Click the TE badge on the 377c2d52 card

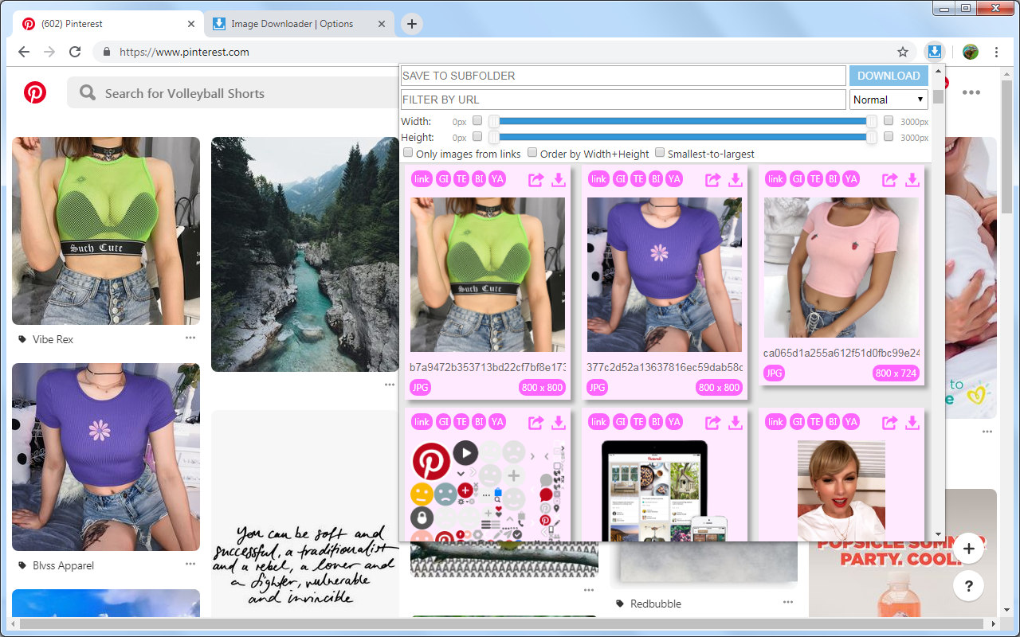pos(638,179)
